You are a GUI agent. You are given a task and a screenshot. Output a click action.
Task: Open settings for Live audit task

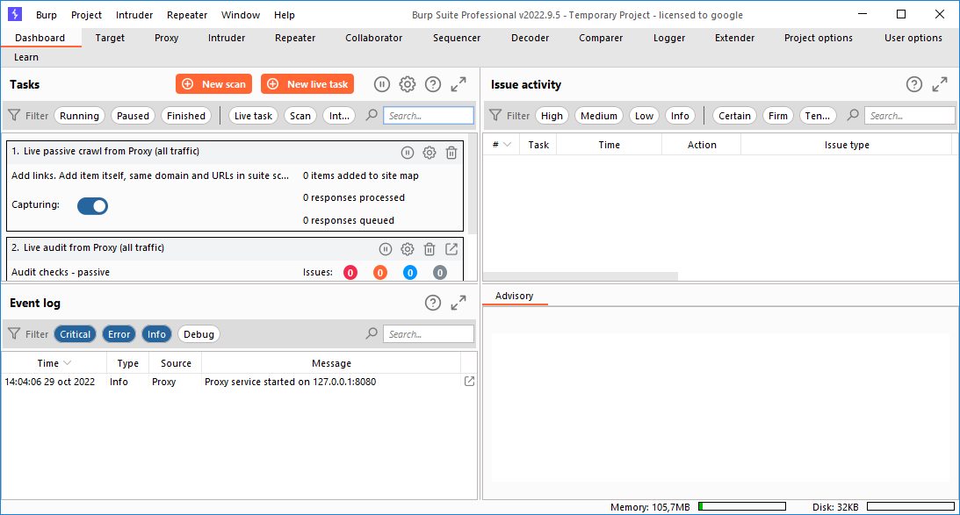point(408,249)
